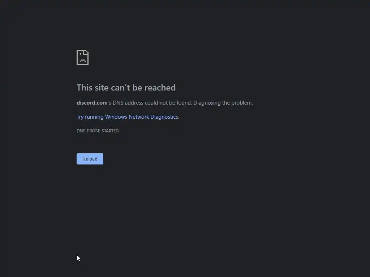370x277 pixels.
Task: Click the word "Diagnostics" in the blue link
Action: [164, 117]
